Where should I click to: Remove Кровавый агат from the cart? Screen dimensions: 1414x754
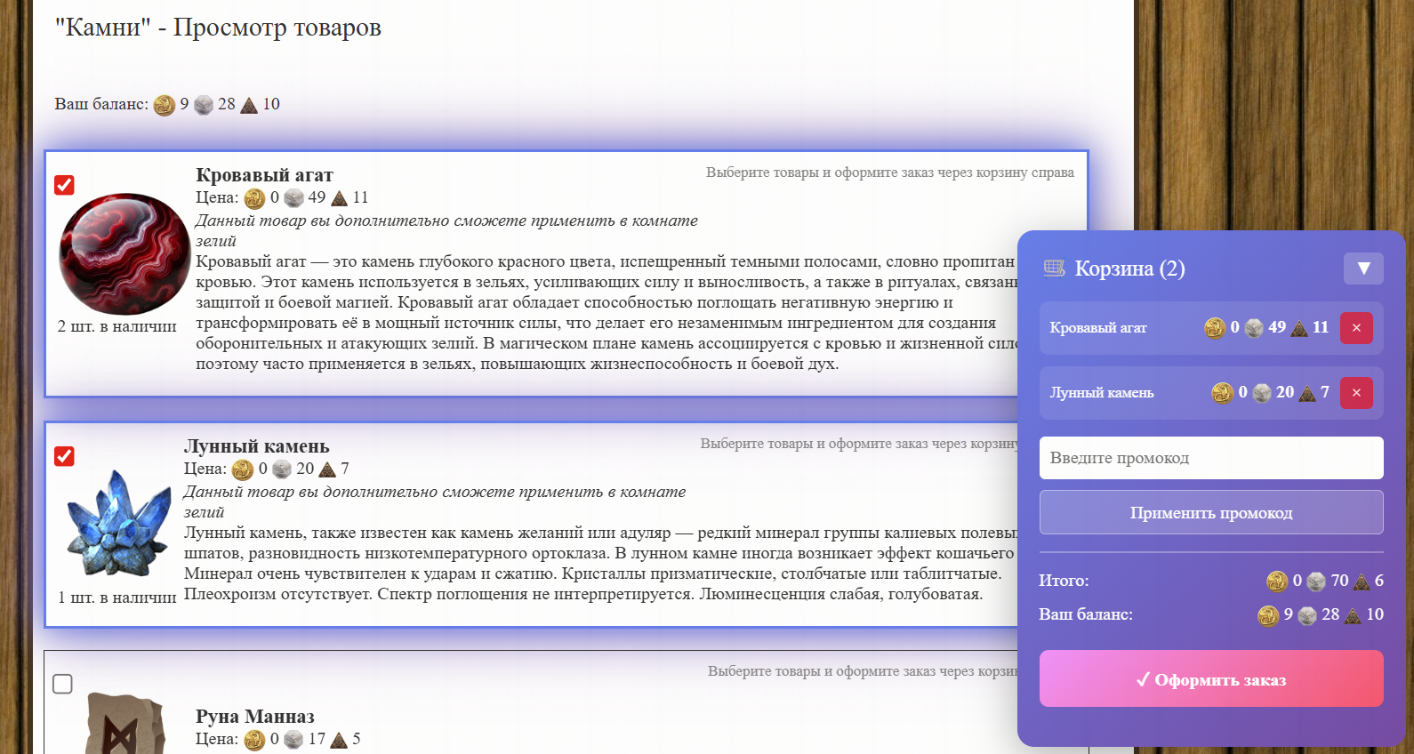click(1356, 328)
